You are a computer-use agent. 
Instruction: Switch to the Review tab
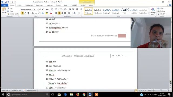click(x=58, y=5)
